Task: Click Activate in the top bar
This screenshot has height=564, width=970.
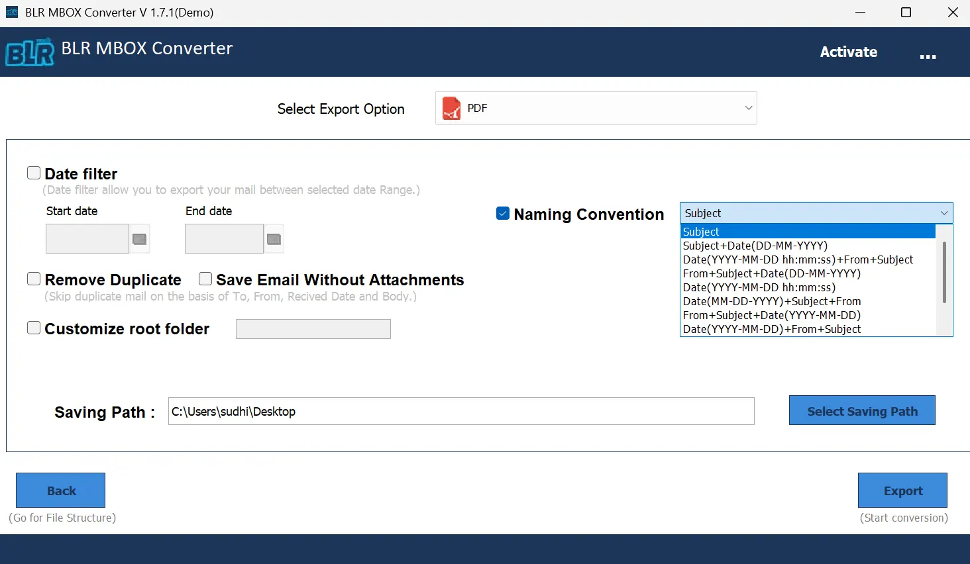Action: [x=848, y=52]
